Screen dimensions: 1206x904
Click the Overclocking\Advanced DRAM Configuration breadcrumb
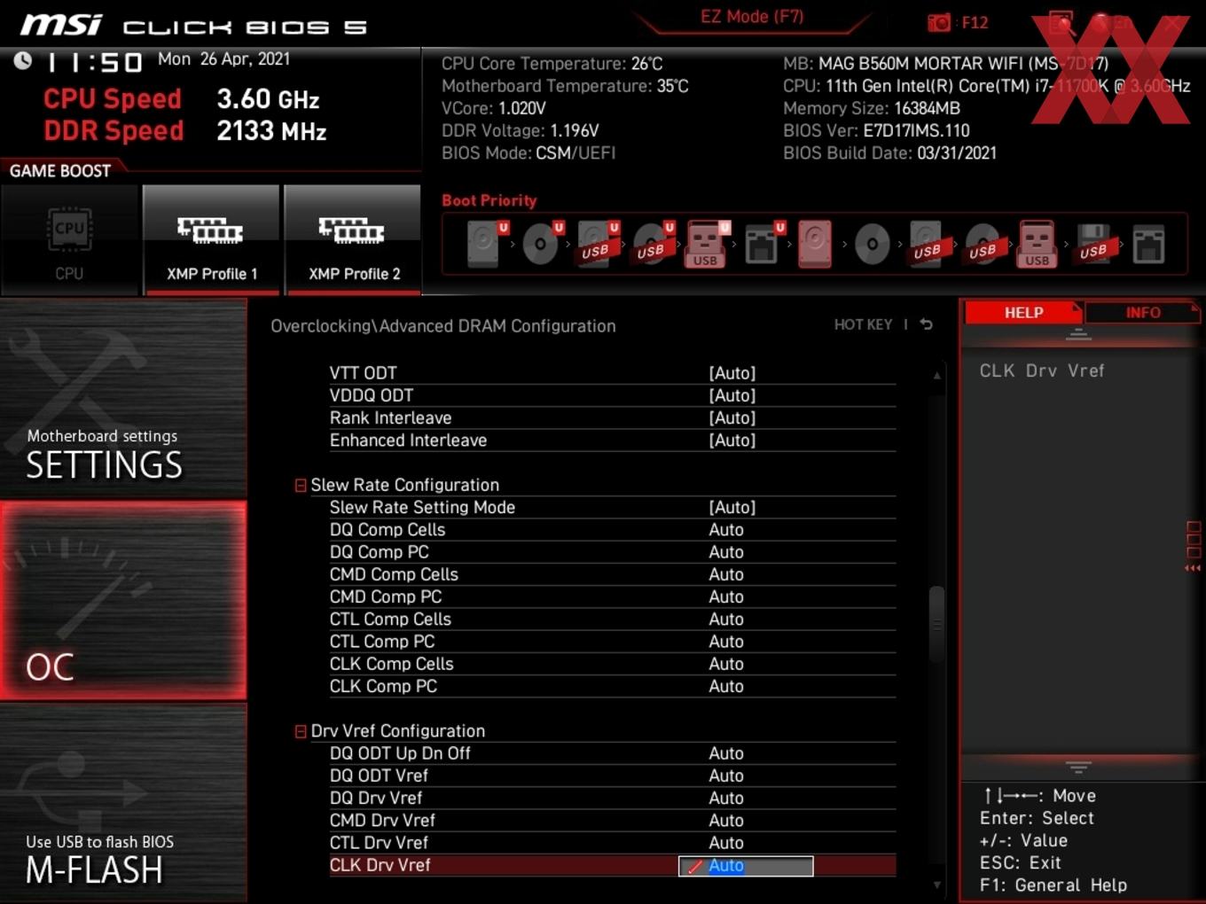(x=442, y=326)
